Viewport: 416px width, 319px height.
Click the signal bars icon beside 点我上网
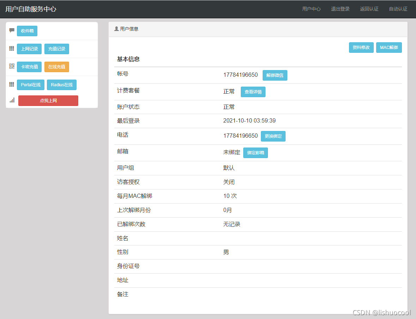coord(12,100)
